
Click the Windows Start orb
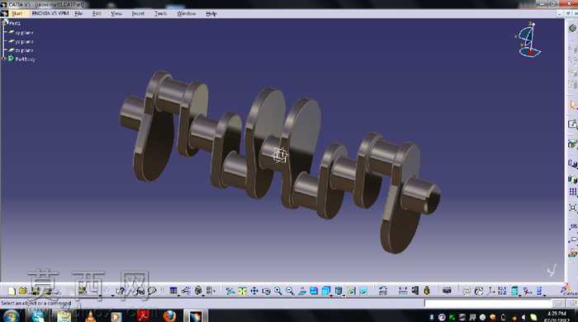coord(11,316)
